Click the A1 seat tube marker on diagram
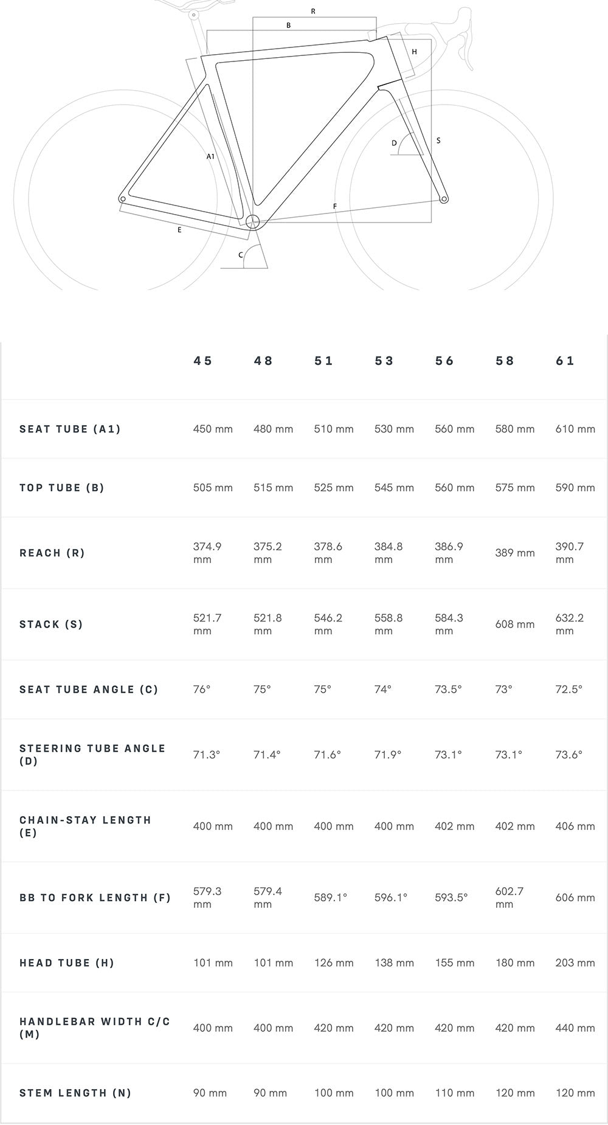 [x=210, y=156]
